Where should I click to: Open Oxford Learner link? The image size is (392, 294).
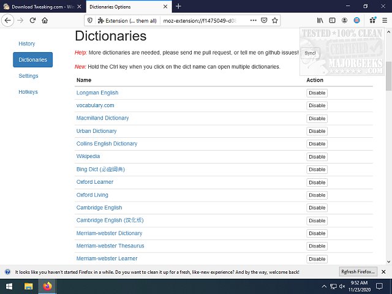click(95, 182)
